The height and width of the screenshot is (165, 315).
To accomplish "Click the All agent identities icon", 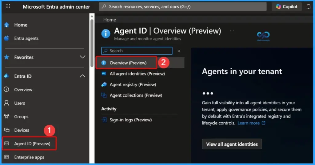I will click(104, 74).
